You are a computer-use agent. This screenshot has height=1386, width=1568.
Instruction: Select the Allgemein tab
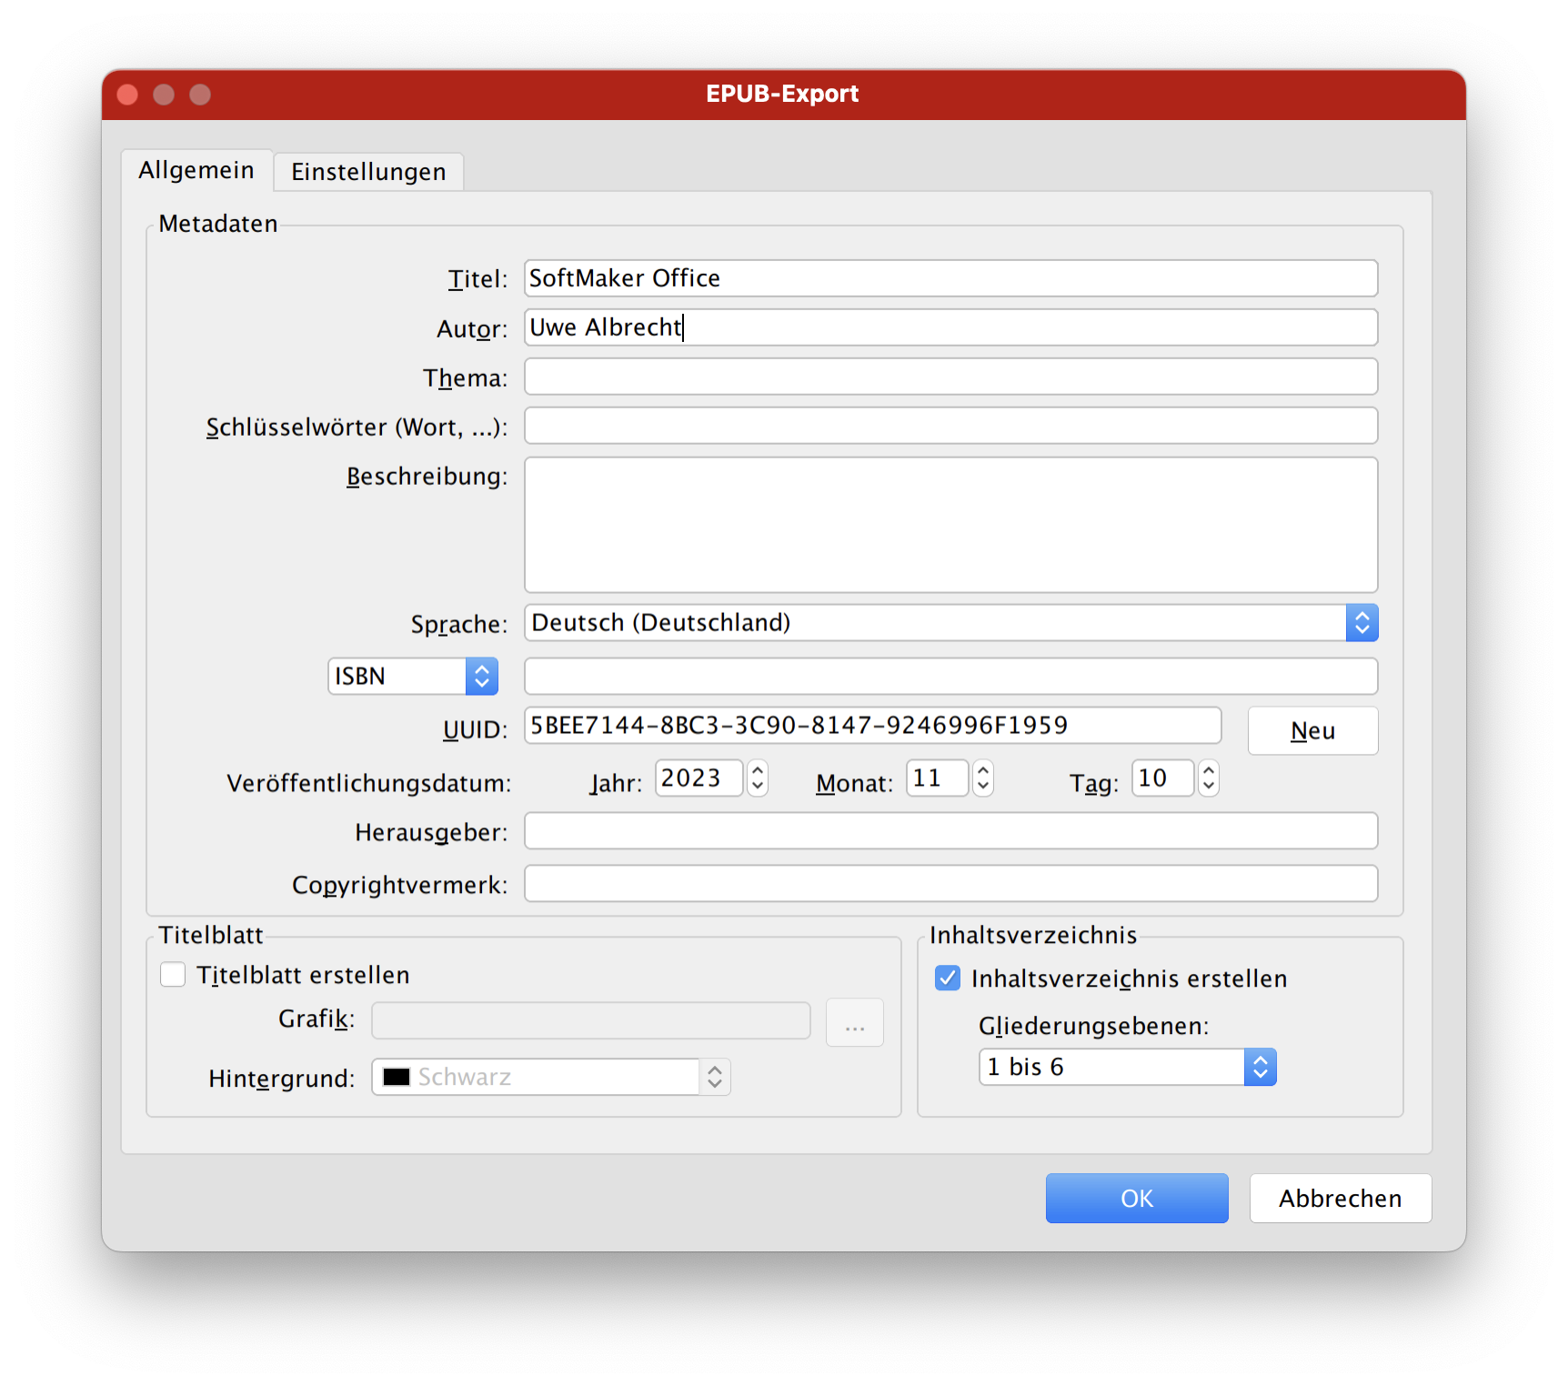pyautogui.click(x=196, y=170)
